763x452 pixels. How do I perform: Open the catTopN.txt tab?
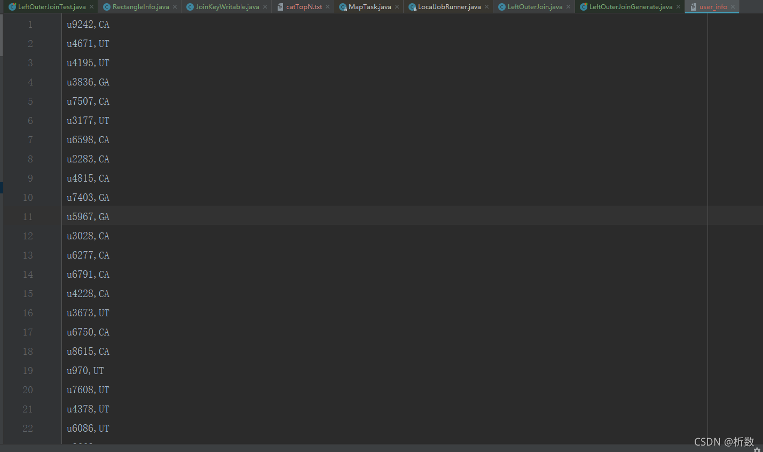[x=304, y=7]
